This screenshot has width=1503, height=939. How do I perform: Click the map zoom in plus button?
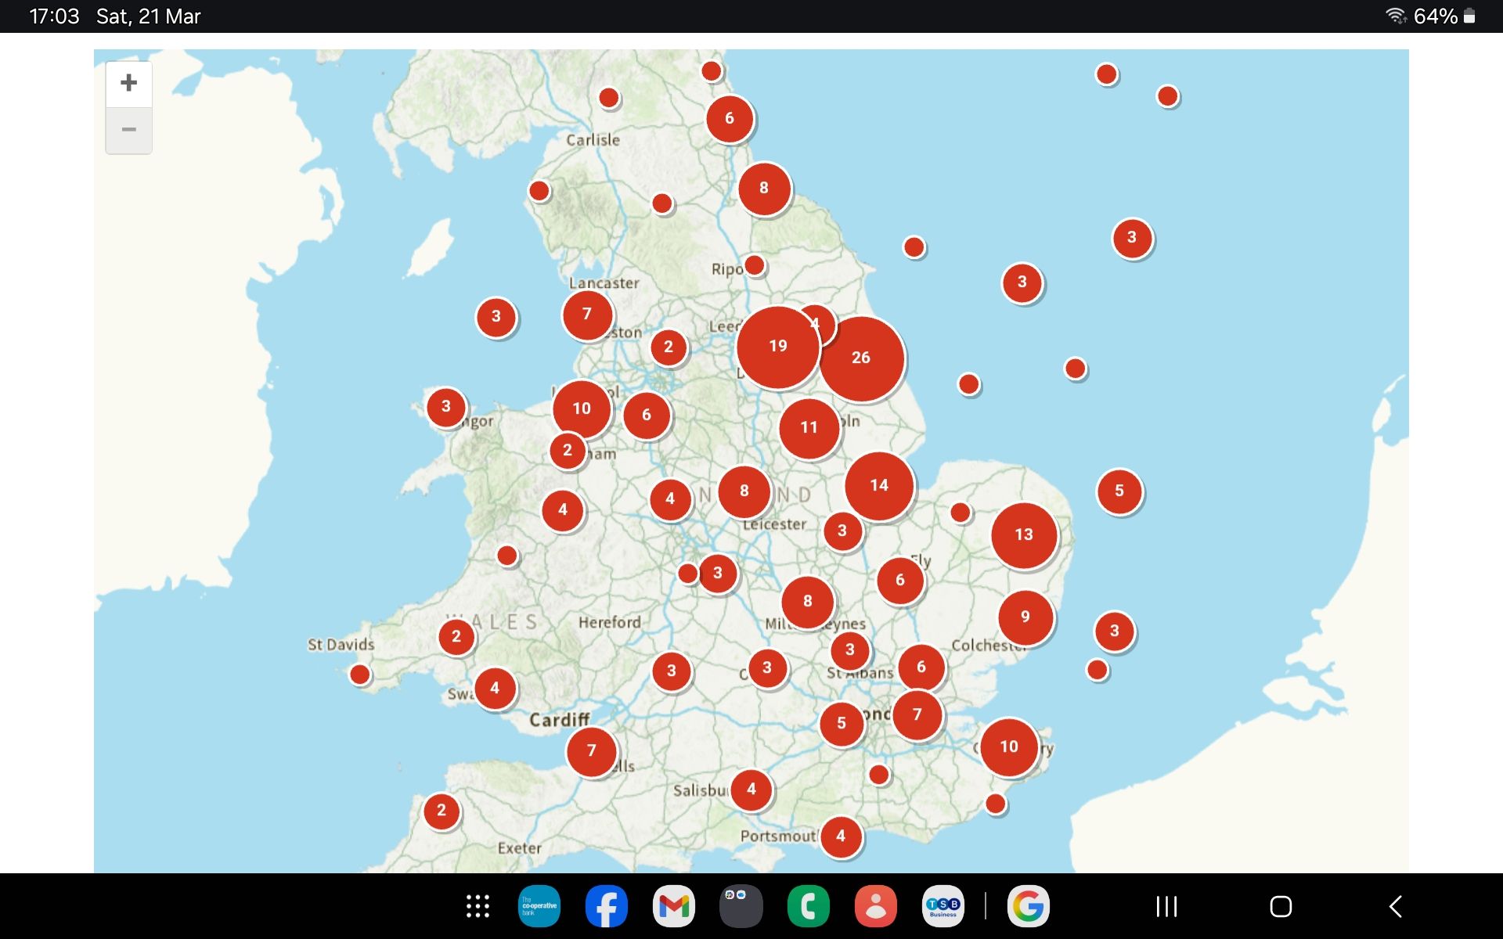pyautogui.click(x=129, y=83)
